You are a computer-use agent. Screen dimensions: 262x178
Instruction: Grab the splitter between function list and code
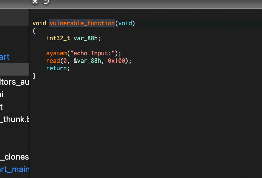(29, 94)
